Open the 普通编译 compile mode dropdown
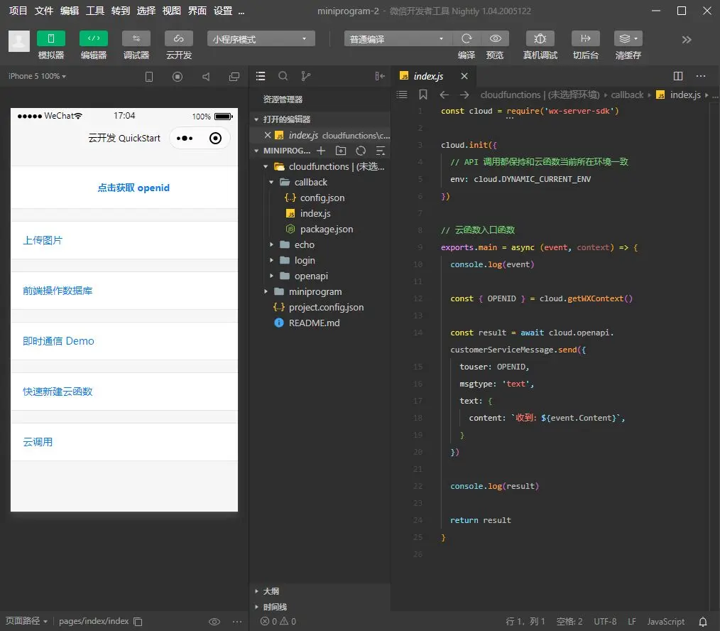The height and width of the screenshot is (631, 720). tap(397, 39)
